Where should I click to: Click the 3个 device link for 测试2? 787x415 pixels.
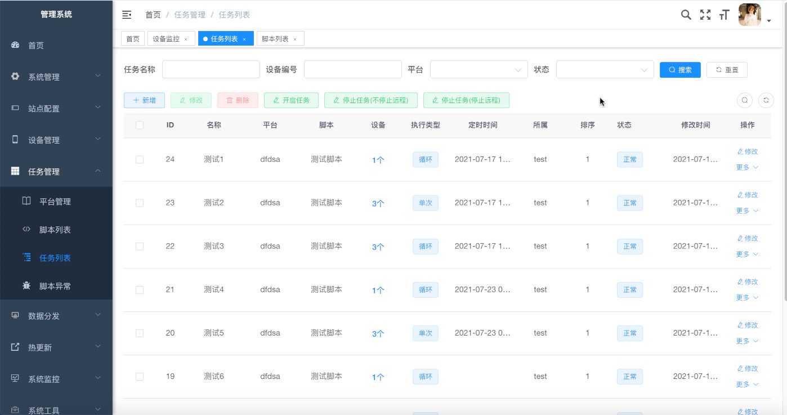(378, 203)
